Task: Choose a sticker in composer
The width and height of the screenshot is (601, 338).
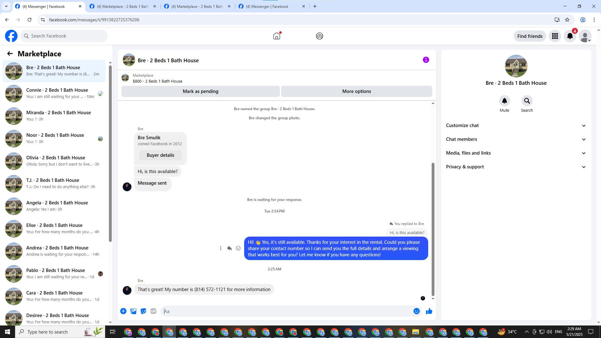Action: pos(143,311)
